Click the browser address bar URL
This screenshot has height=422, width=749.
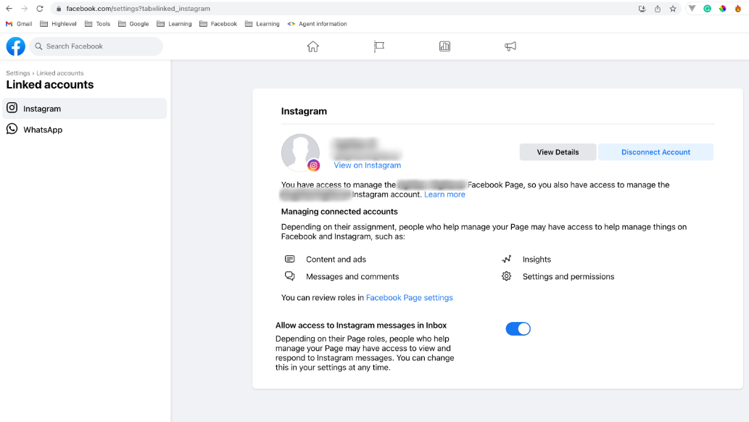click(x=138, y=9)
